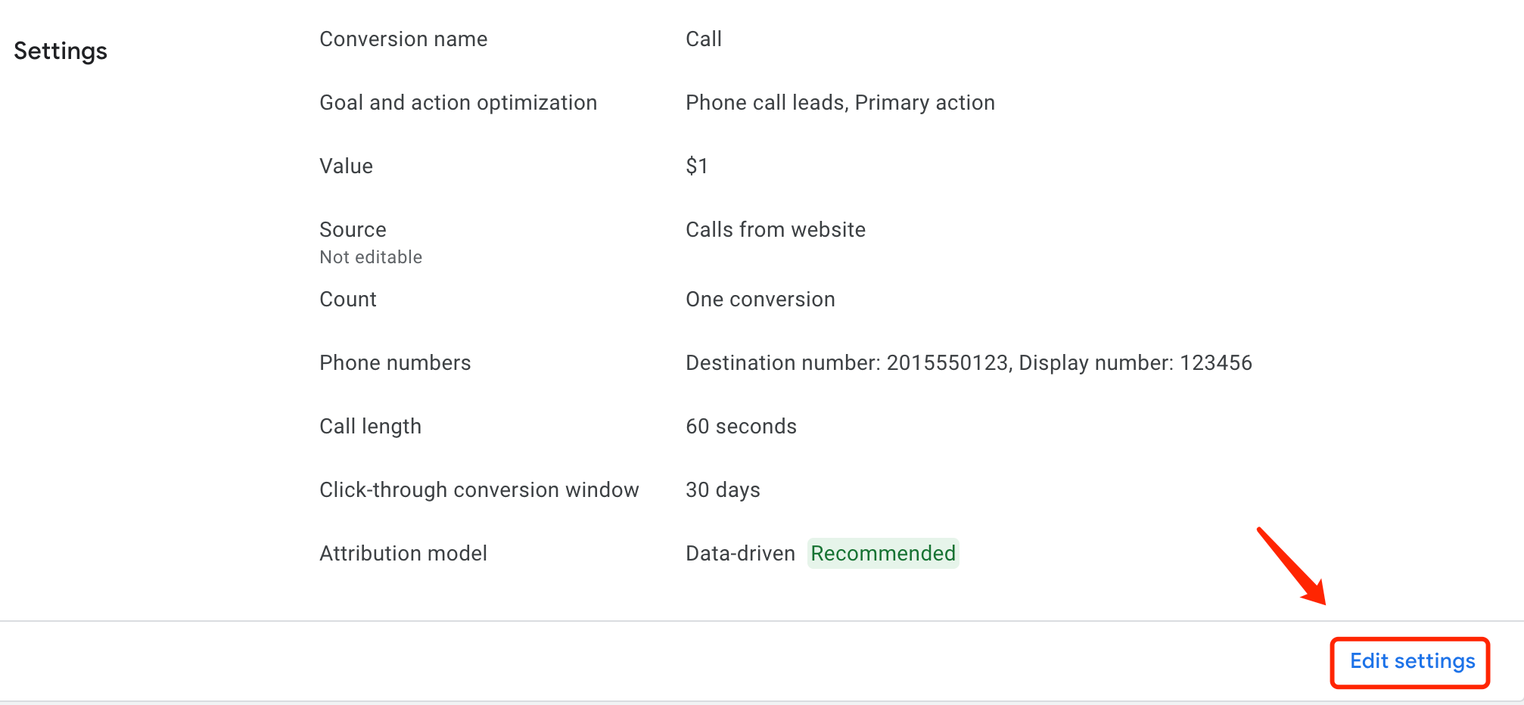Click the Call length label

[x=370, y=427]
